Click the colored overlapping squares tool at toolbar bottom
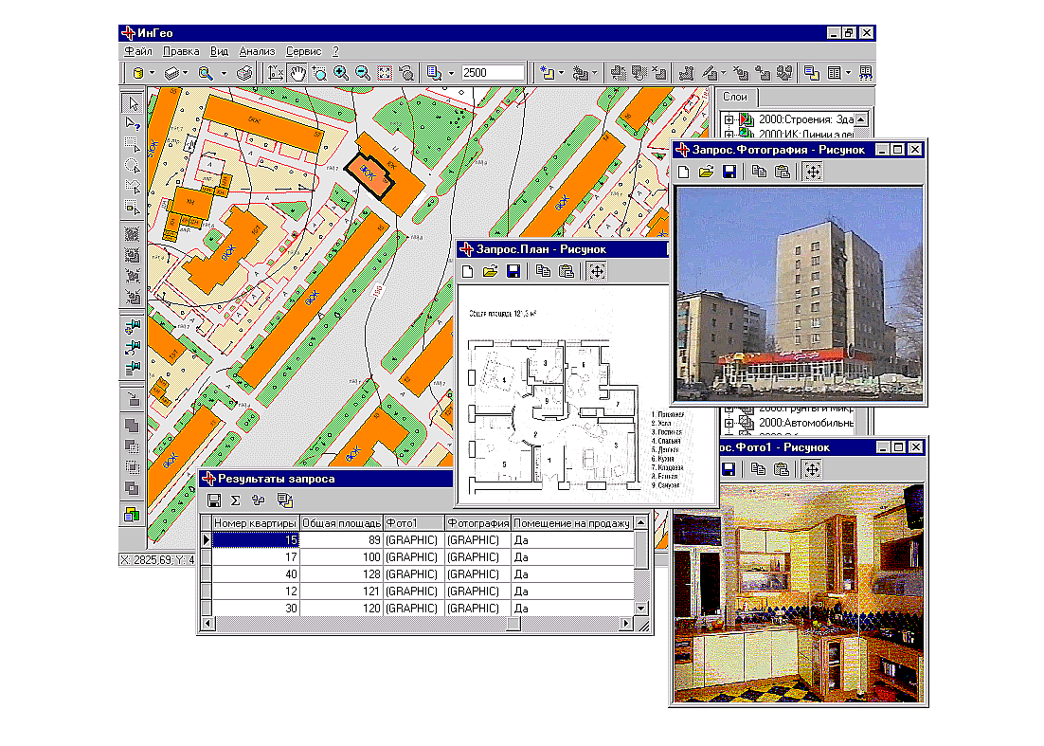Viewport: 1044px width, 746px height. tap(133, 514)
